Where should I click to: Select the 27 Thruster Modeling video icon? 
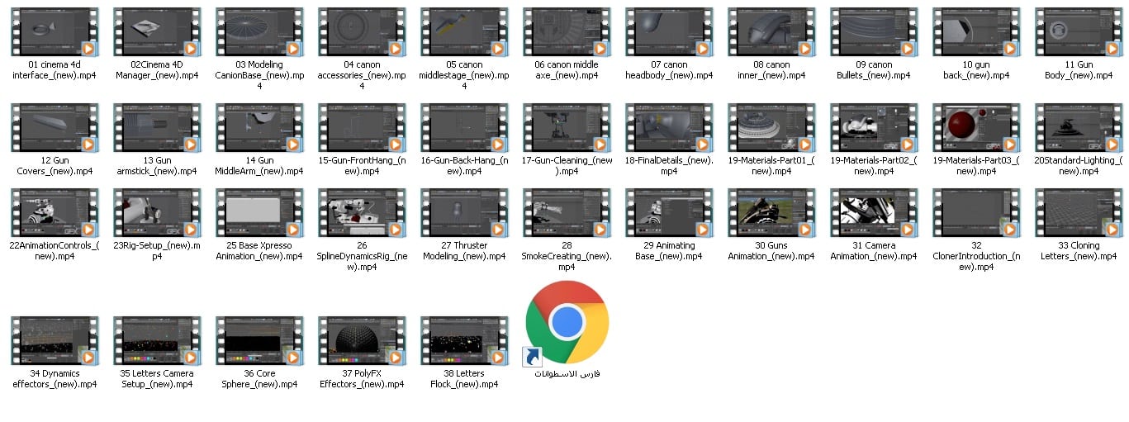tap(464, 212)
